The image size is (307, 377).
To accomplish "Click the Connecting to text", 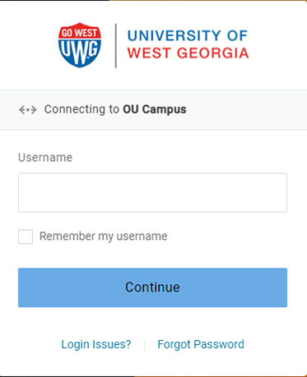I will (x=81, y=109).
